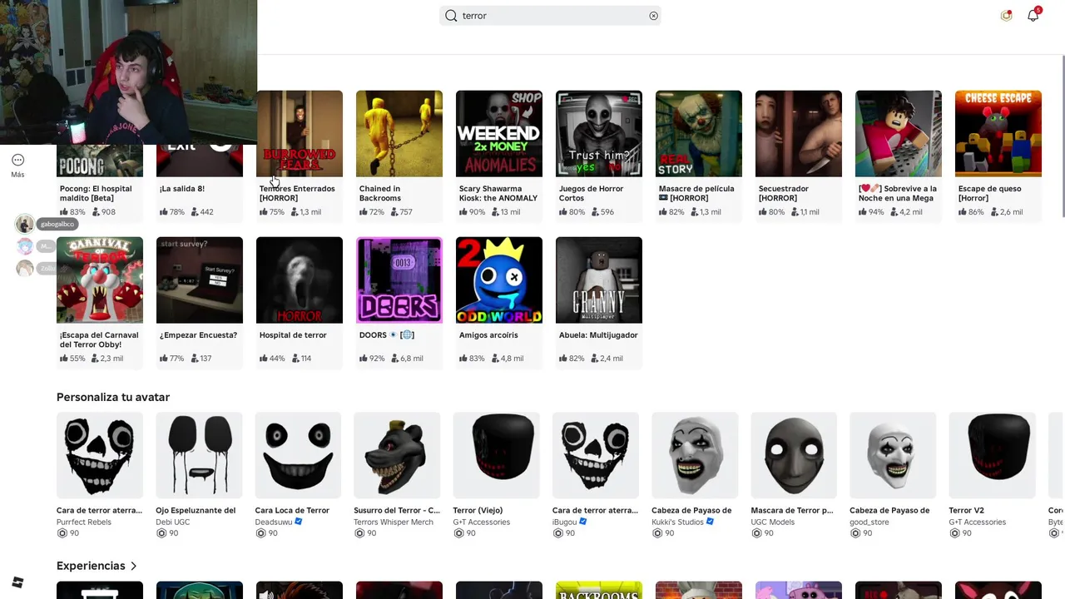Open the DOORS game thumbnail
1065x599 pixels.
tap(399, 280)
